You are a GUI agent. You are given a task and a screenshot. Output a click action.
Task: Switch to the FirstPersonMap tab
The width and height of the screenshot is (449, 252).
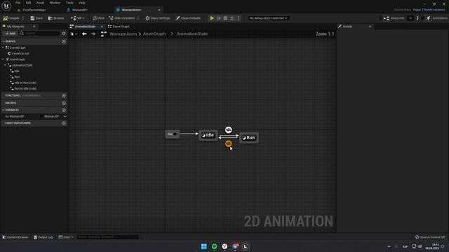(x=34, y=10)
